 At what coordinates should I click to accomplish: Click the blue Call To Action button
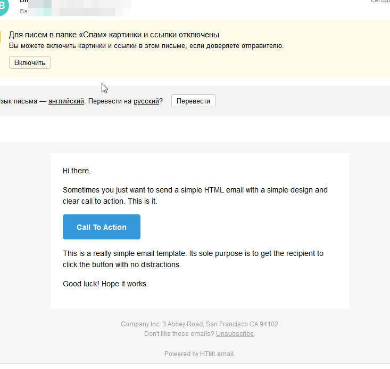[102, 227]
